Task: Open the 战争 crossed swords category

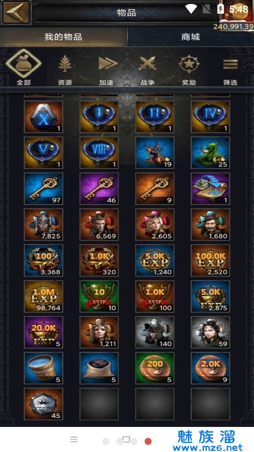Action: (x=148, y=70)
